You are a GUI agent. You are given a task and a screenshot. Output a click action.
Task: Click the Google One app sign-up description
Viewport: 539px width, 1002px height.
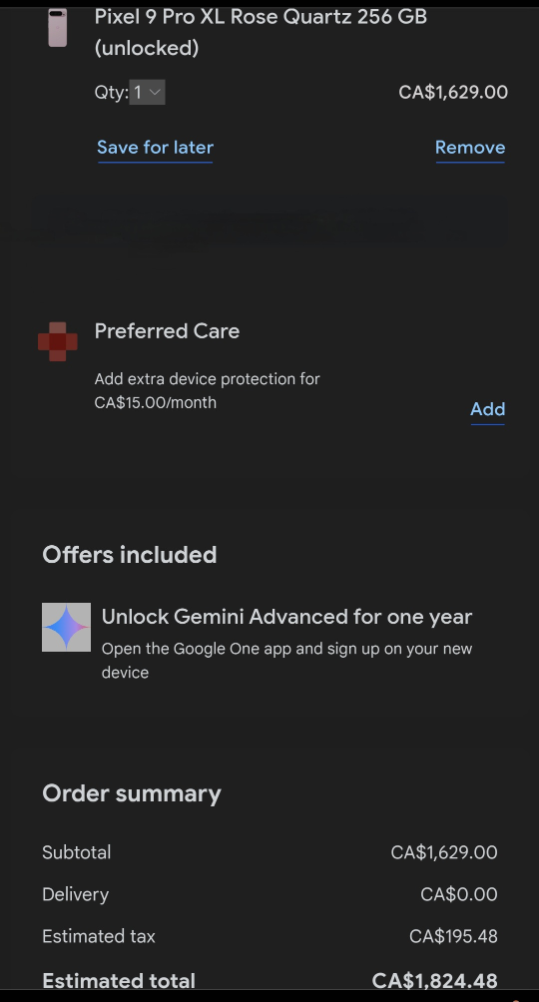287,660
